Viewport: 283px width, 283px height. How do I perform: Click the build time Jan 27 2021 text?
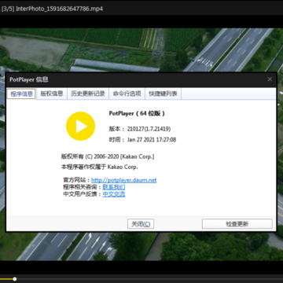click(152, 140)
